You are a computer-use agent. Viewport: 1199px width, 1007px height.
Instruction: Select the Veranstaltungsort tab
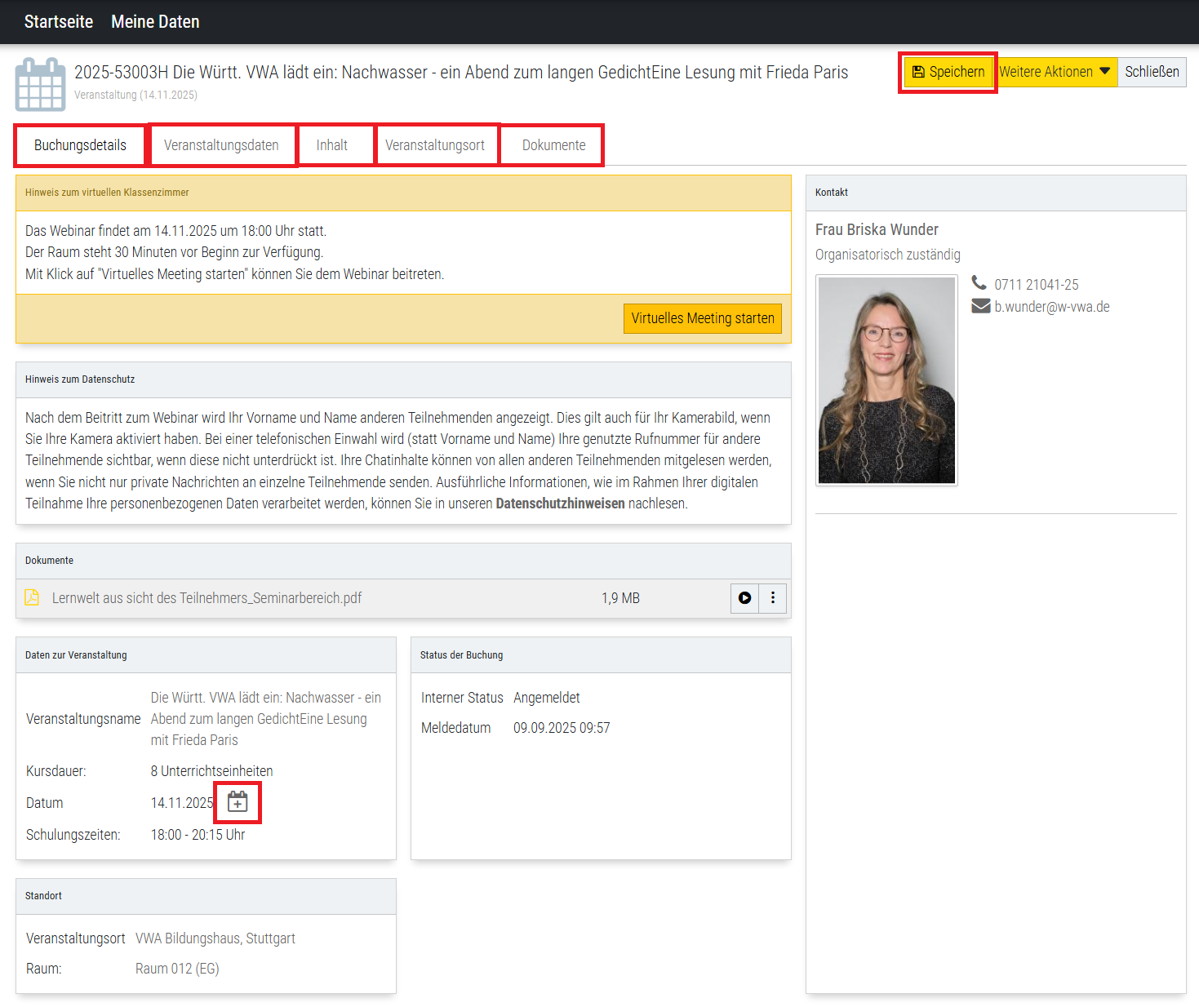tap(435, 145)
